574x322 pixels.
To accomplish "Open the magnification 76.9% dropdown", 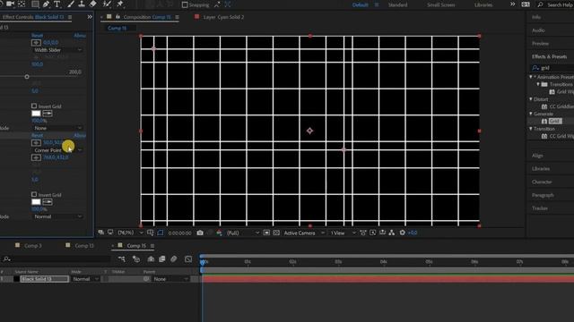I will (x=130, y=233).
